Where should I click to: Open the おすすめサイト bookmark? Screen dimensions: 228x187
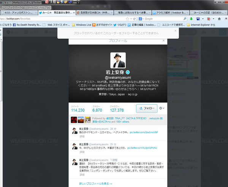[x=102, y=25]
